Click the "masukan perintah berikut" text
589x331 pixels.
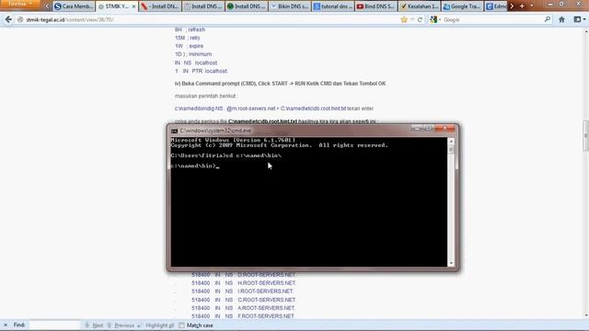(205, 96)
